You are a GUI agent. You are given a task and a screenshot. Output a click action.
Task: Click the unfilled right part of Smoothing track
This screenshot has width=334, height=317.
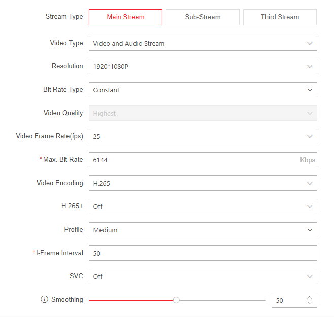[223, 300]
